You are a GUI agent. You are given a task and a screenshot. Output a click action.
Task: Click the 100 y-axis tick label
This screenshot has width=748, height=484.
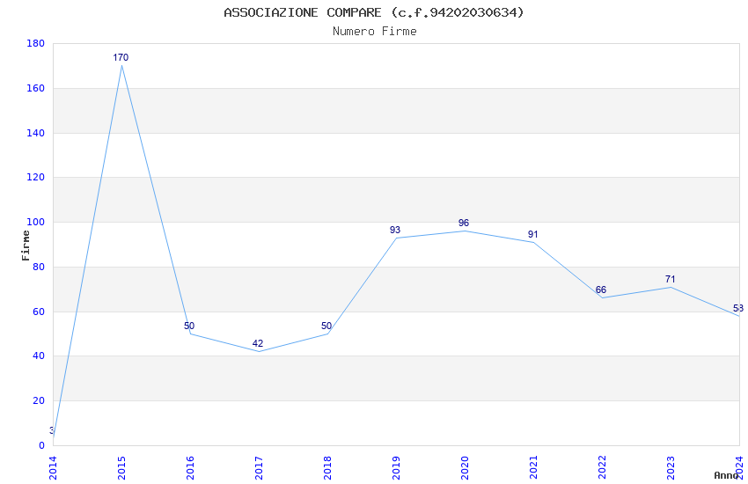36,222
